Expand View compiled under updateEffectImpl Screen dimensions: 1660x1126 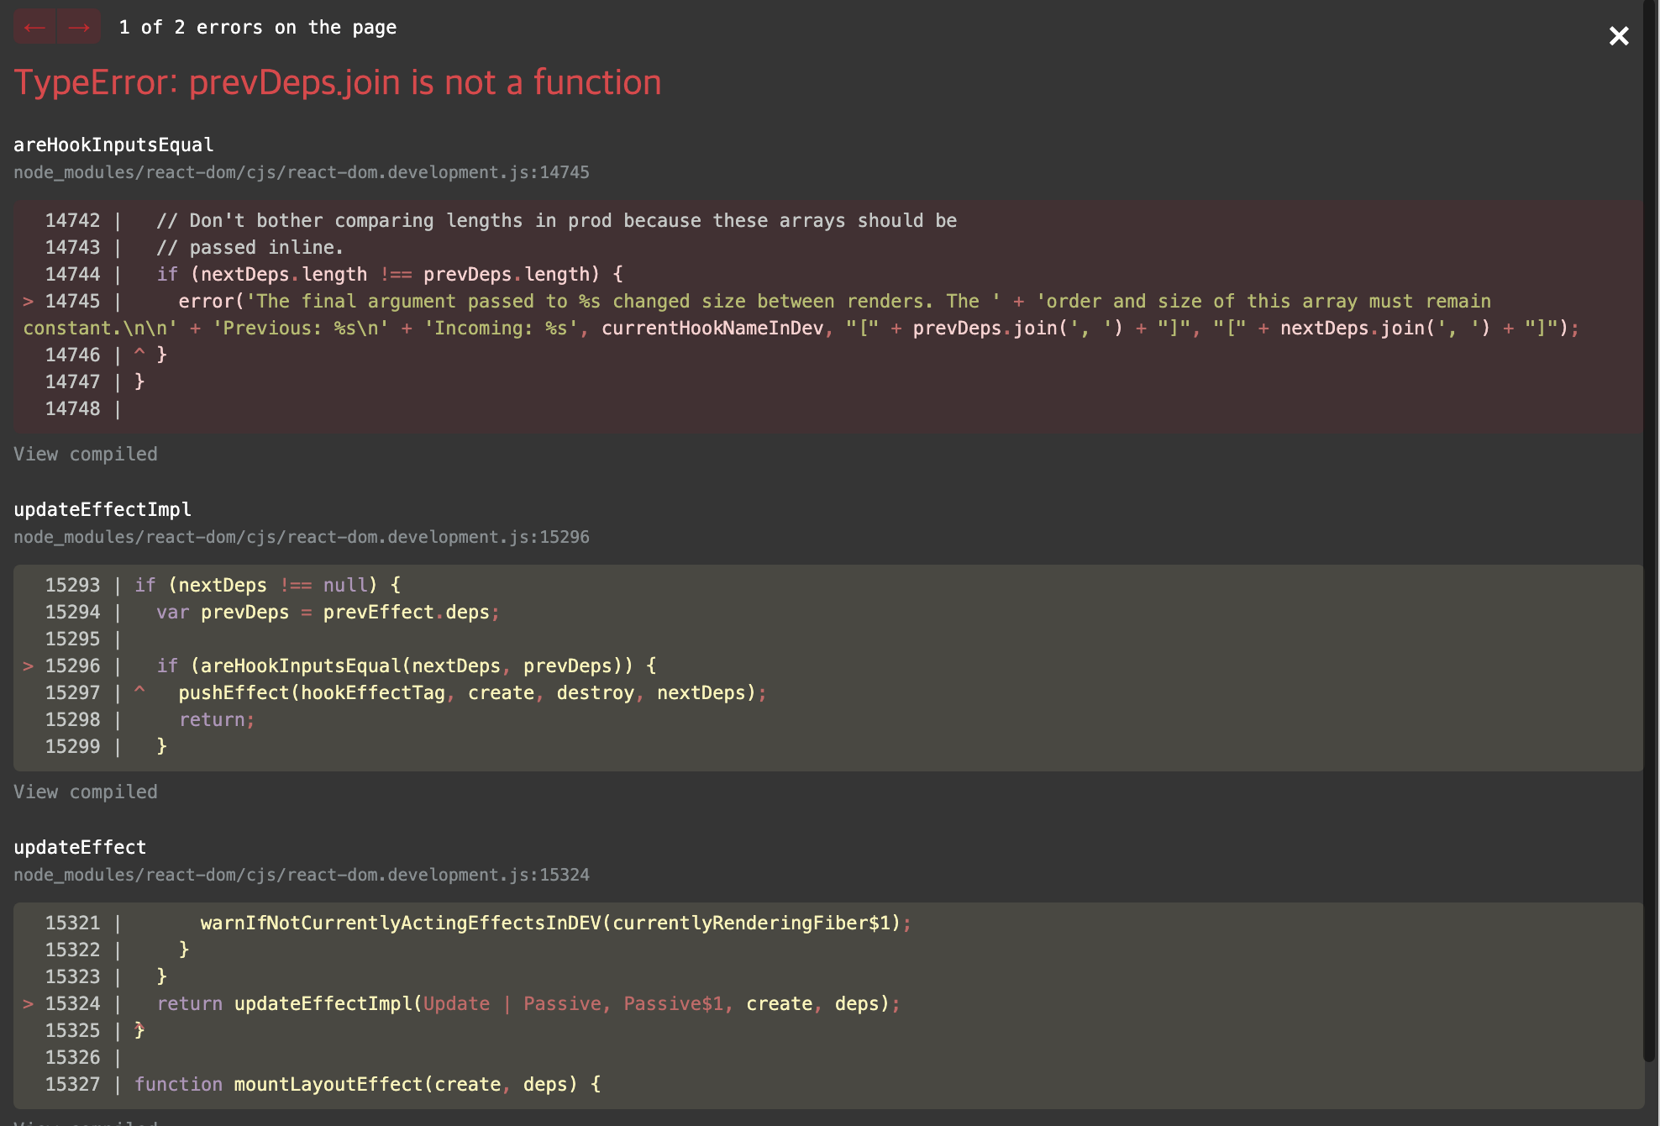85,792
